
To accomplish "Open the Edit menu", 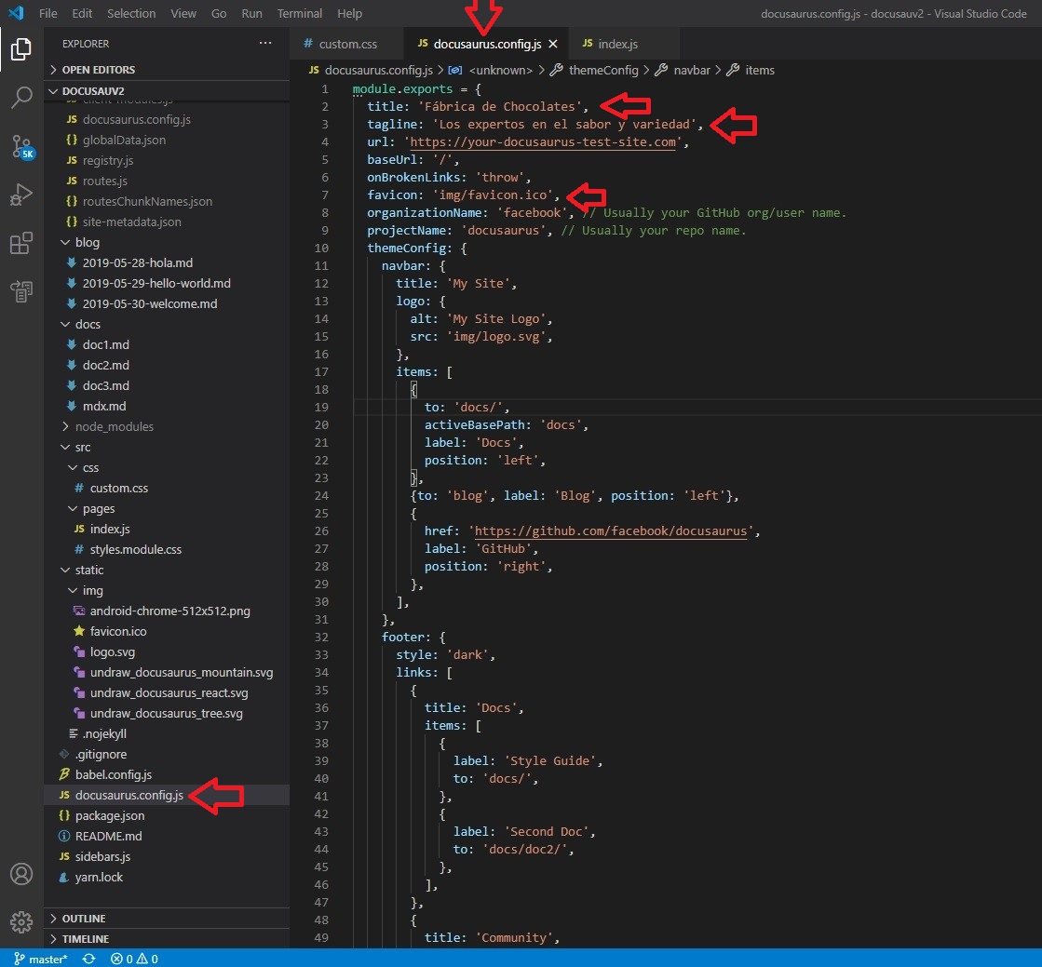I will click(82, 13).
